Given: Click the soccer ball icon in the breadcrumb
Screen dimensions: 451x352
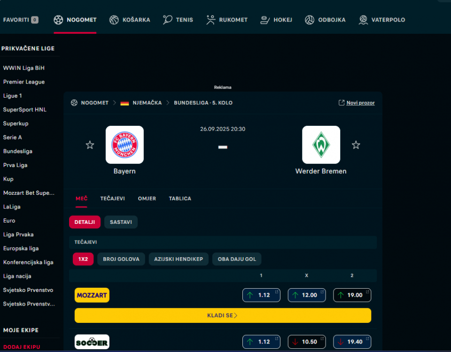Looking at the screenshot, I should (x=74, y=103).
